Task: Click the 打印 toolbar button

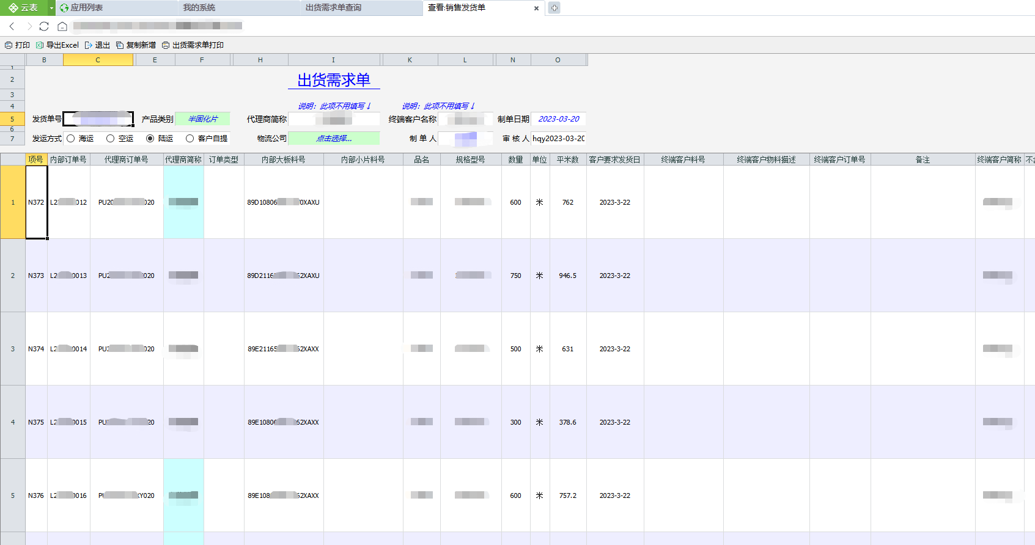Action: click(17, 45)
